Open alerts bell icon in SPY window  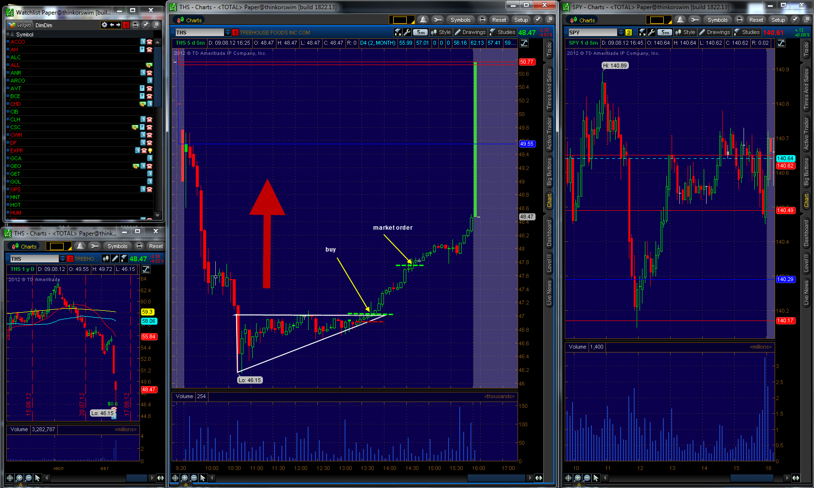coord(680,20)
